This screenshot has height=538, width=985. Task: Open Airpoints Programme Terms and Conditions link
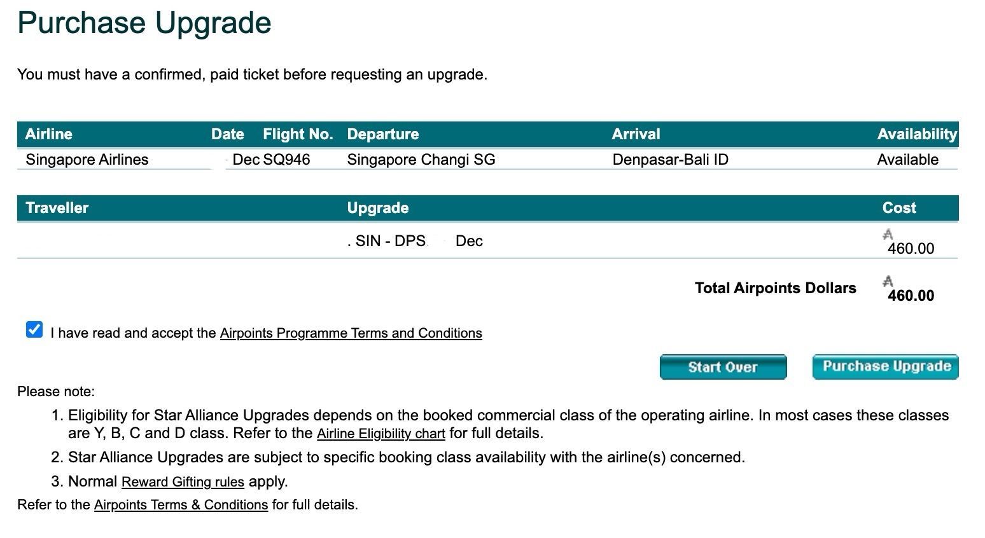pyautogui.click(x=351, y=333)
